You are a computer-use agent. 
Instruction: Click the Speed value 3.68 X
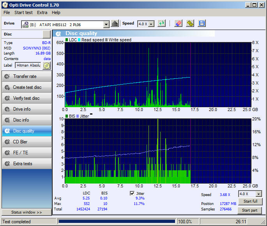(x=225, y=195)
